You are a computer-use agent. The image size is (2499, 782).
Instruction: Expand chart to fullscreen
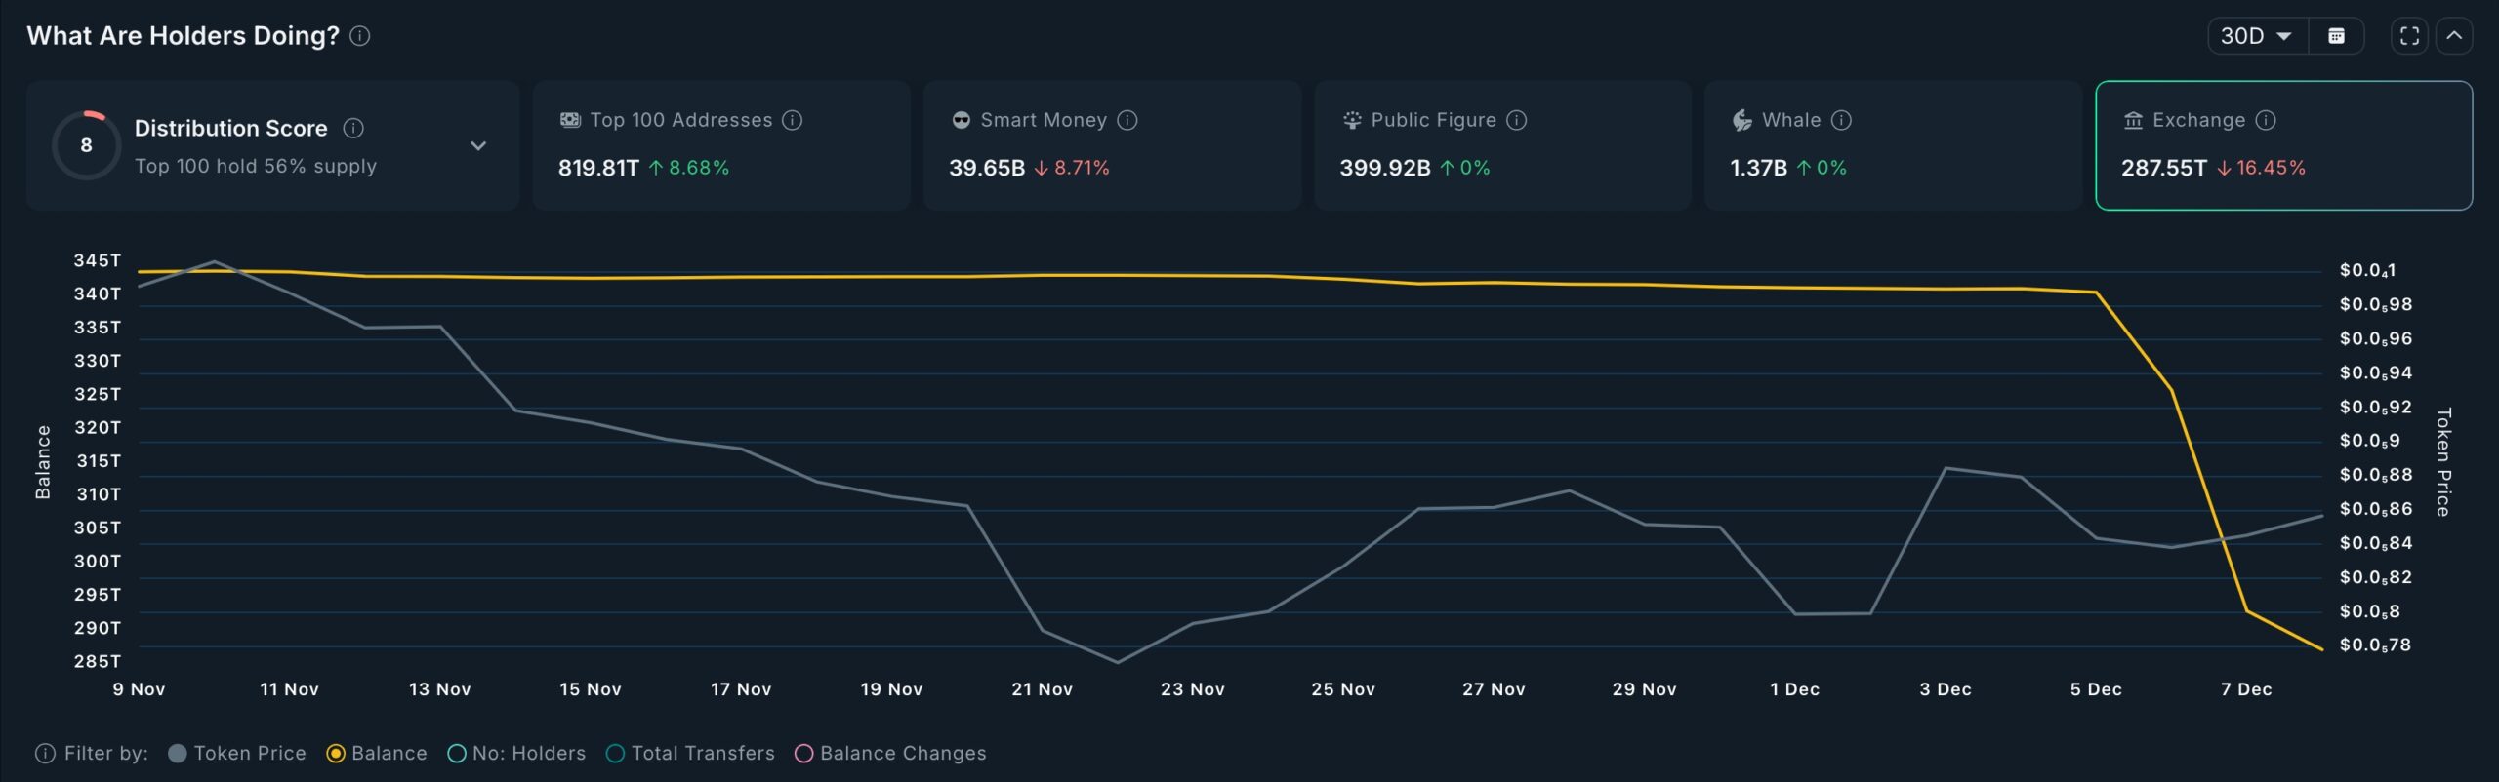point(2409,36)
